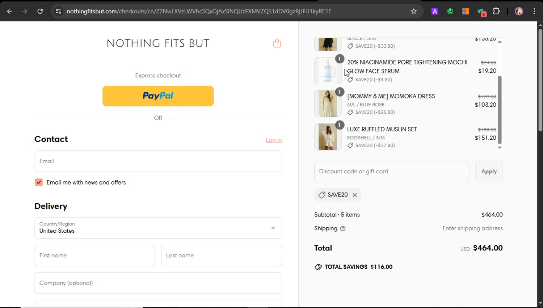Focus the Last name field
543x308 pixels.
[x=222, y=256]
